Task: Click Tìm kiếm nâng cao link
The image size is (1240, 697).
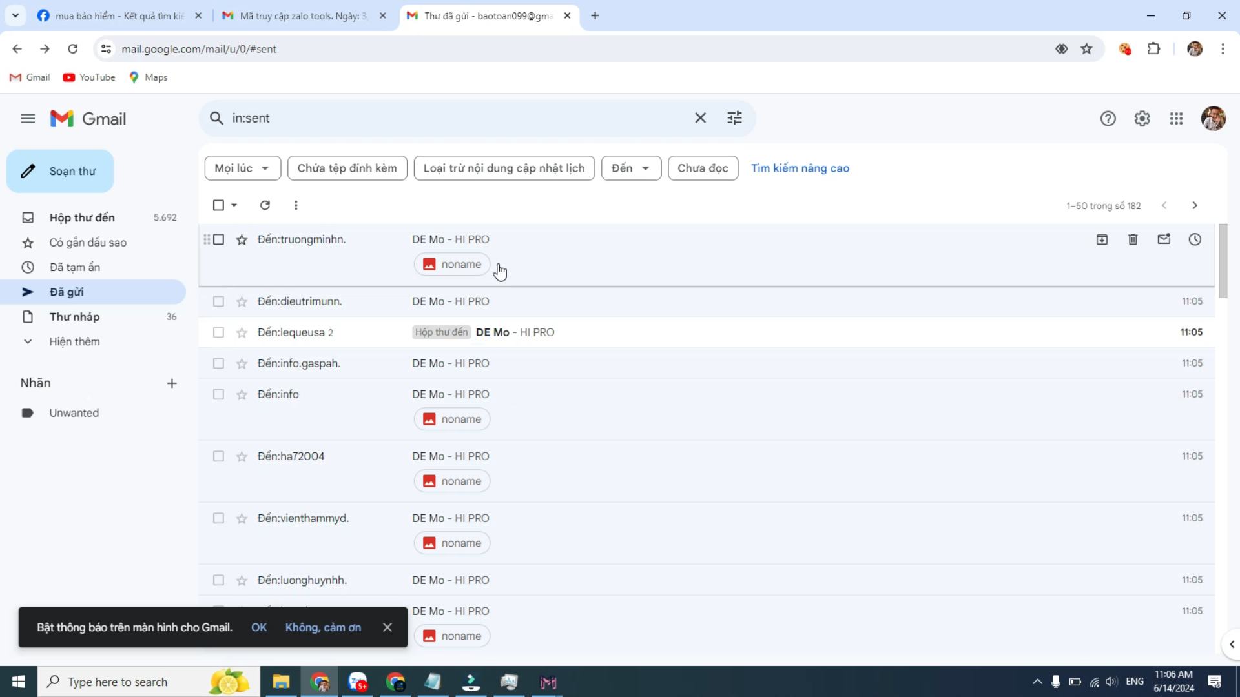Action: tap(800, 168)
